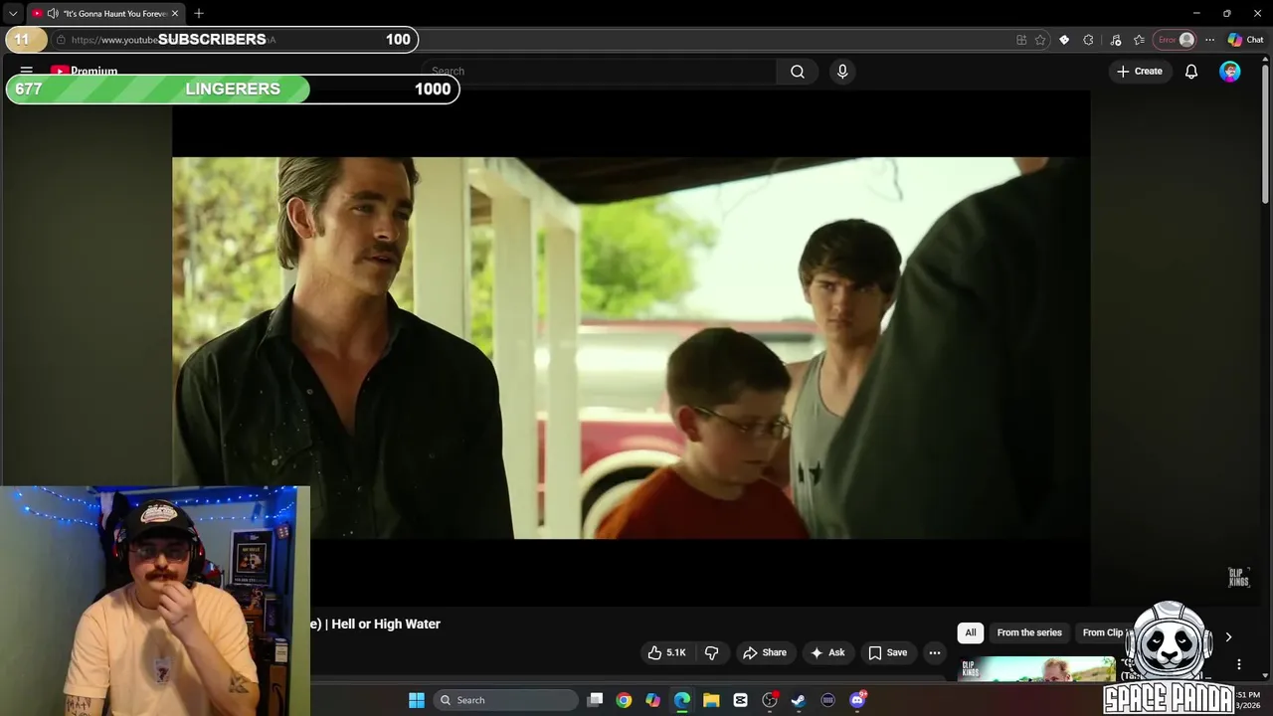Click the music note media control icon
This screenshot has height=716, width=1273.
[x=1115, y=40]
